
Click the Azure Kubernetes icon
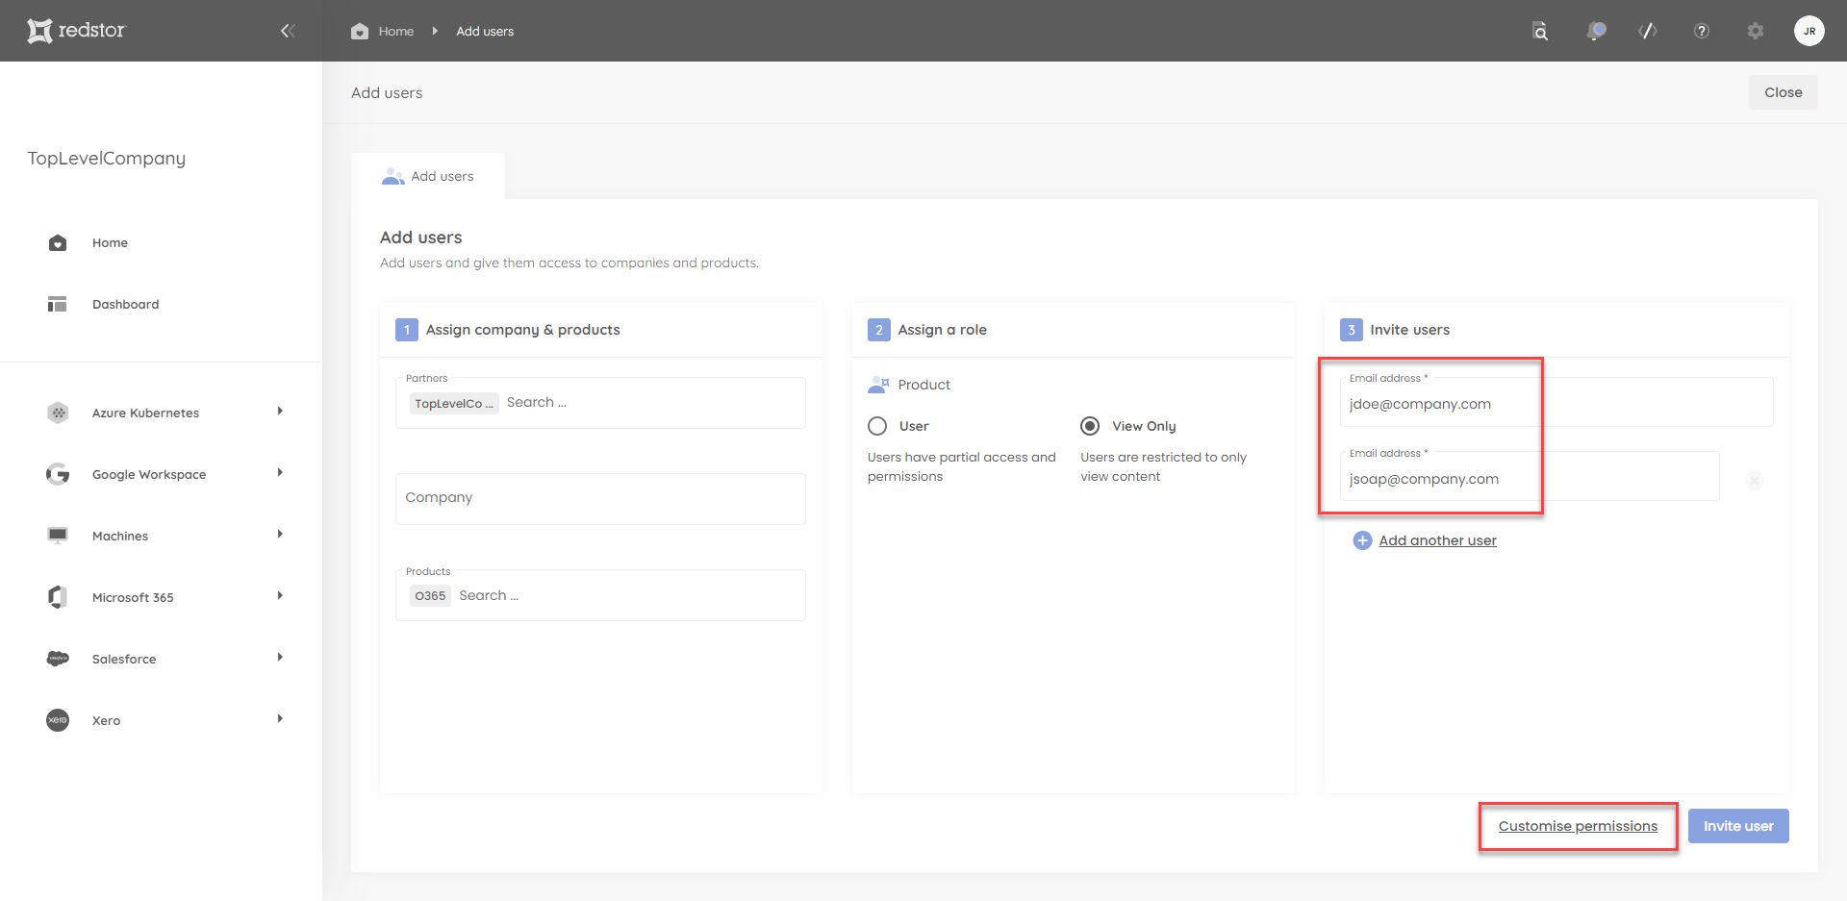coord(58,413)
